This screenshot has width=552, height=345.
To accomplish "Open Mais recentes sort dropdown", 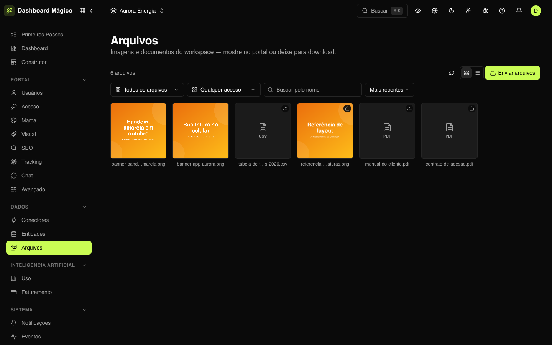I will point(389,90).
